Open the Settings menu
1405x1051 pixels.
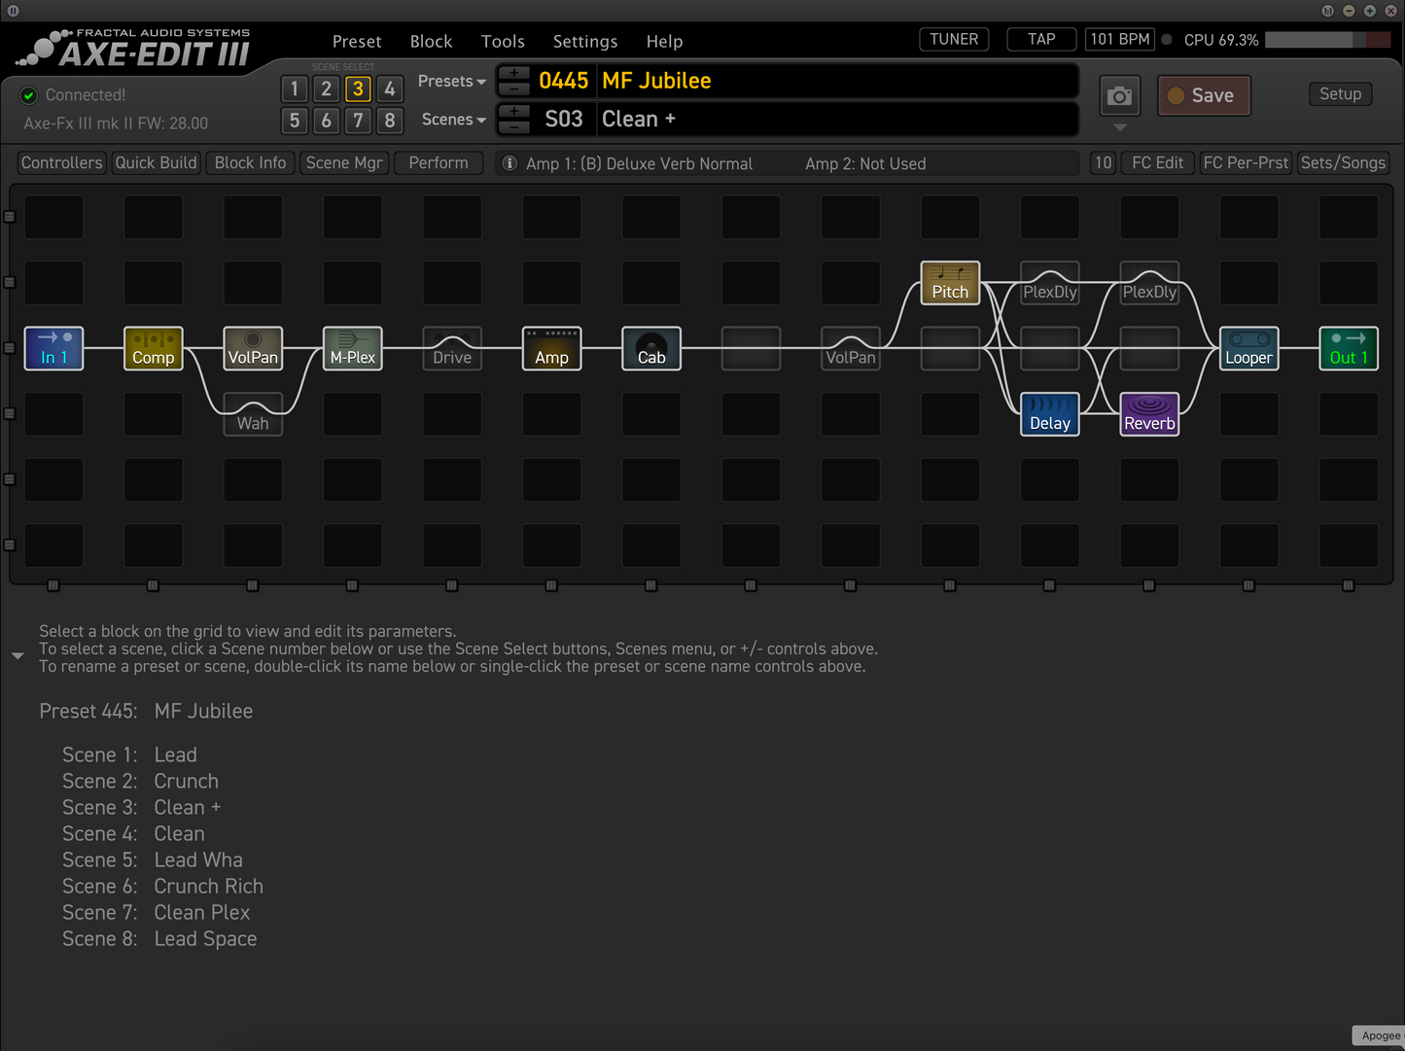pos(584,42)
